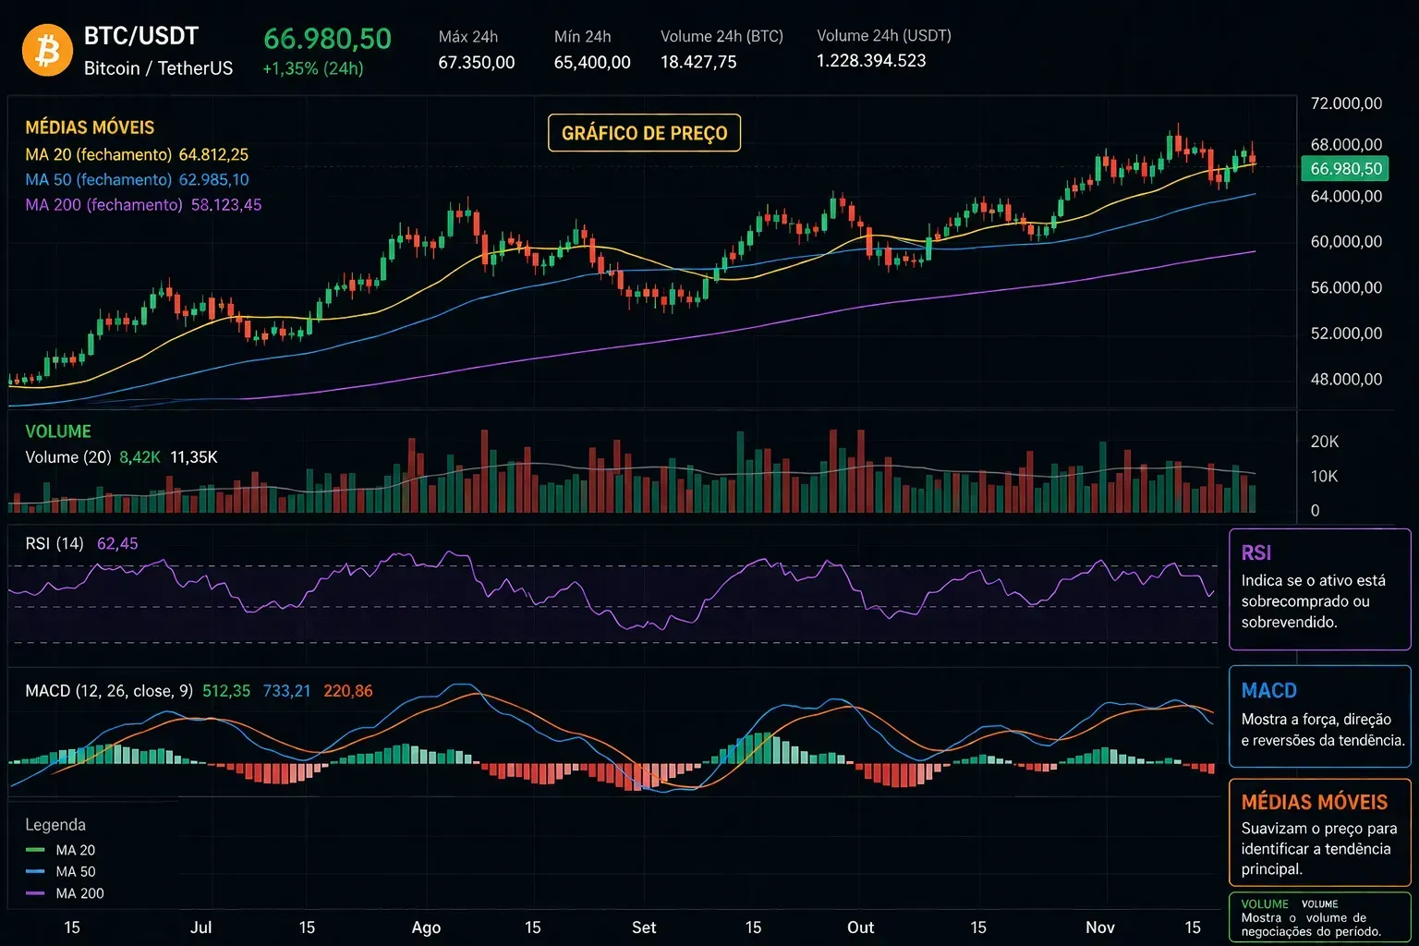The width and height of the screenshot is (1419, 946).
Task: Click the Nov label on the time axis
Action: [x=1100, y=928]
